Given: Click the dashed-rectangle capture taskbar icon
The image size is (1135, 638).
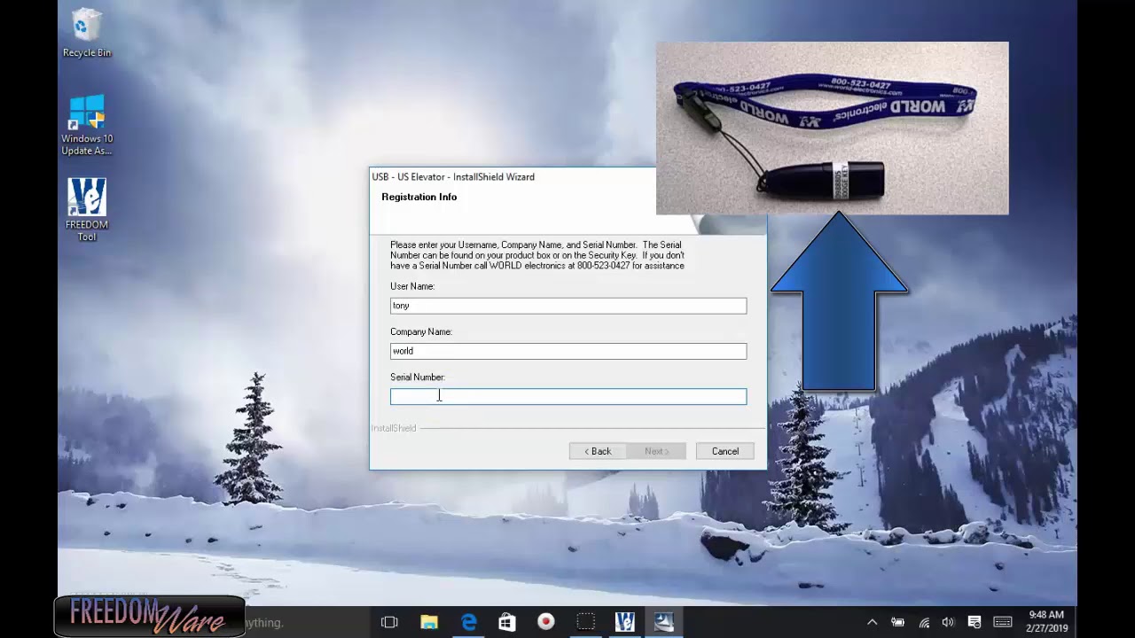Looking at the screenshot, I should click(x=585, y=622).
